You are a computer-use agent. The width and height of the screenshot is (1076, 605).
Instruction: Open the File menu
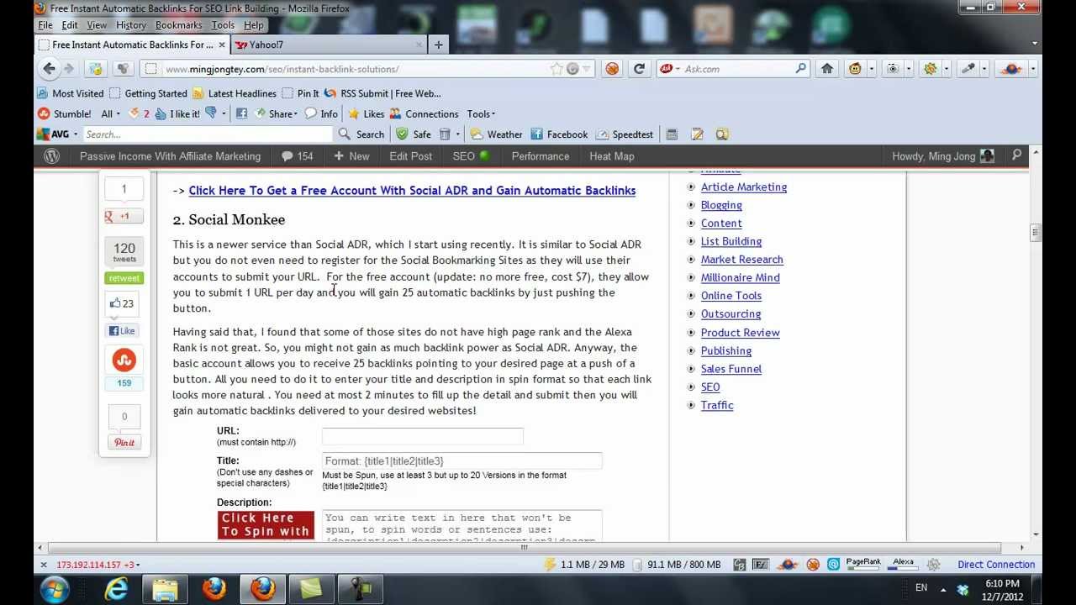click(x=45, y=25)
